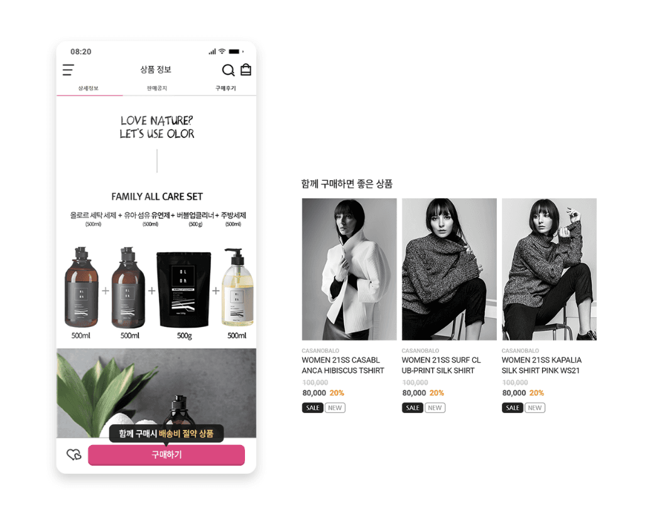Select the third product photo on stool

coord(549,269)
